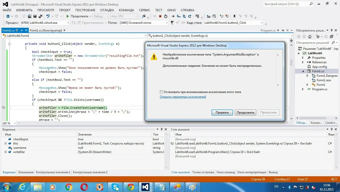The height and width of the screenshot is (192, 340).
Task: Open Opera browser from taskbar
Action: [x=84, y=187]
